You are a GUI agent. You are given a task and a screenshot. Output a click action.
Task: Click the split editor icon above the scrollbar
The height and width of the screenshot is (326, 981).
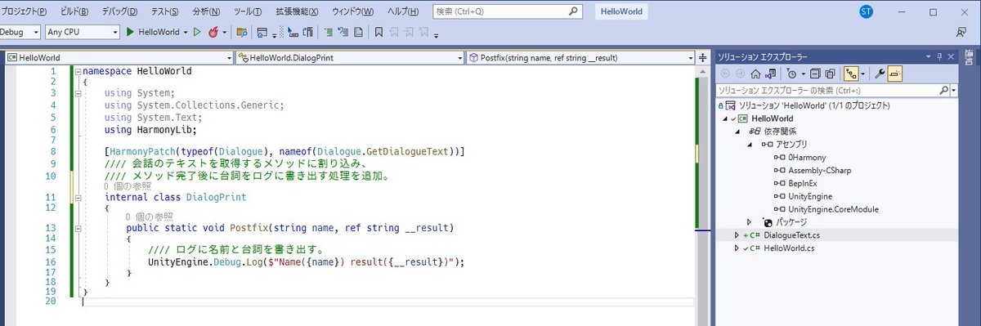click(x=702, y=58)
